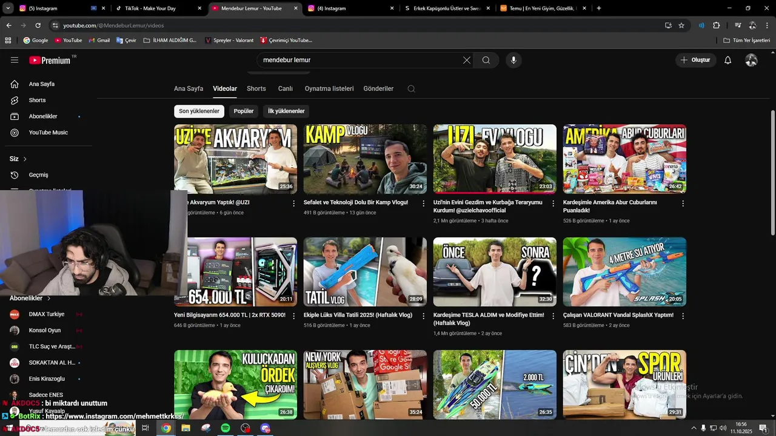
Task: Open the YouTube hamburger guide menu
Action: click(15, 60)
